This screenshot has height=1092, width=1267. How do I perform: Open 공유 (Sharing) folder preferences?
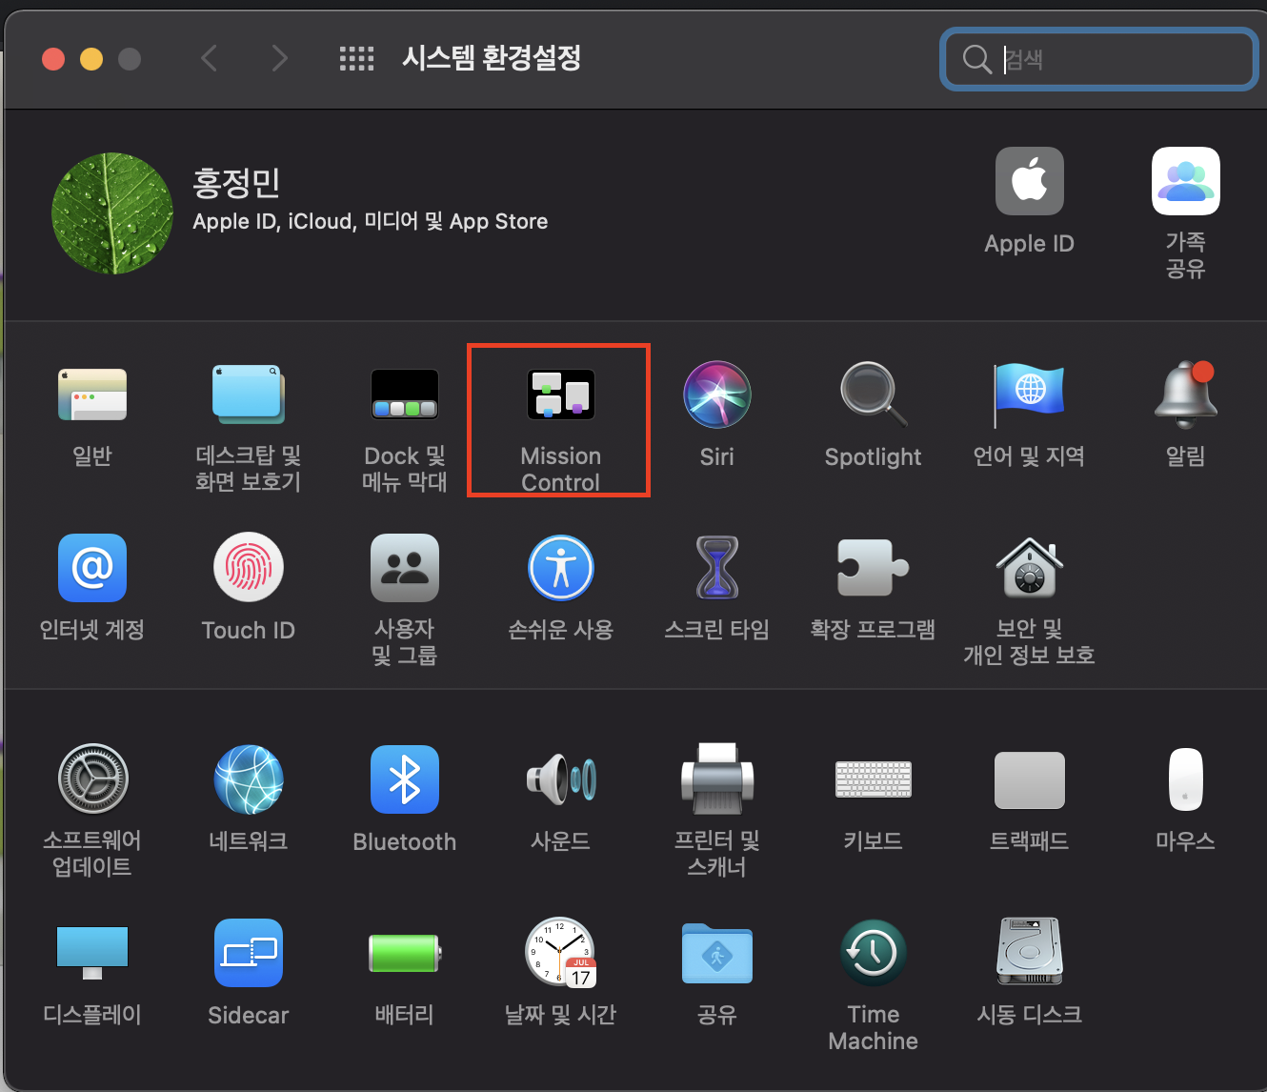[x=716, y=953]
